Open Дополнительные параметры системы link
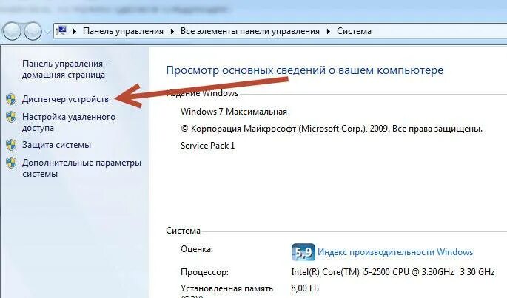Viewport: 507px width, 298px height. click(81, 168)
